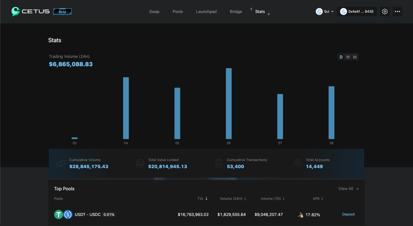
Task: Click the chart bar for day 07
Action: click(x=280, y=116)
